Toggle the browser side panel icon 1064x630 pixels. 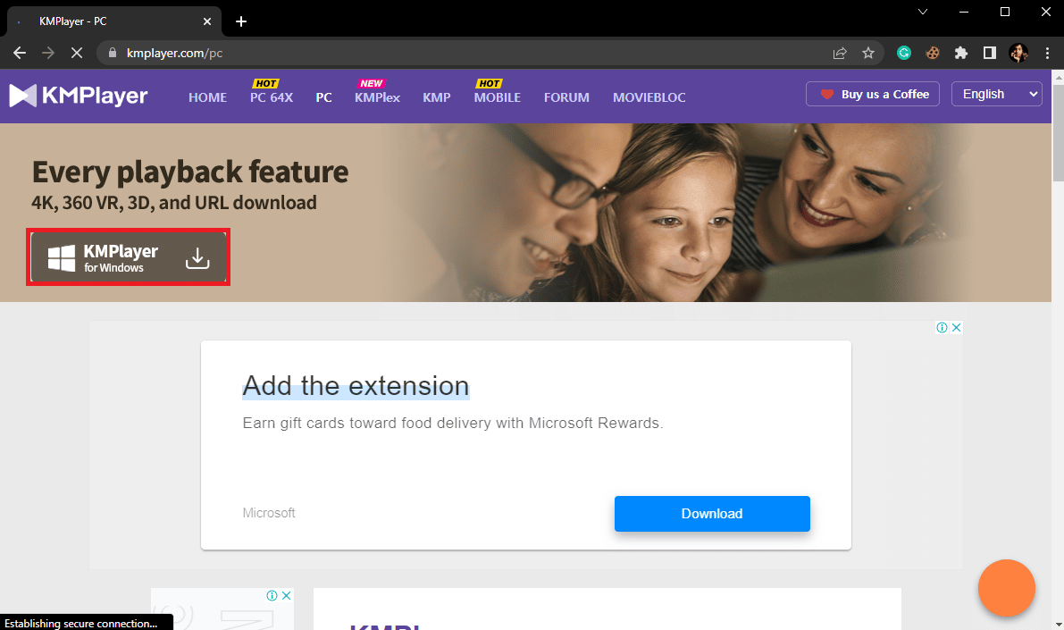989,53
